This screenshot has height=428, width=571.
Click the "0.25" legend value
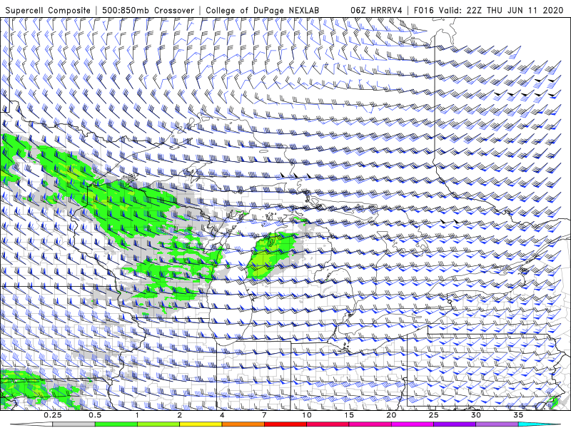(53, 415)
